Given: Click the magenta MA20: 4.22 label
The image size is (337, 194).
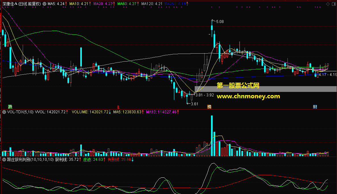Looking at the screenshot, I should coord(103,4).
